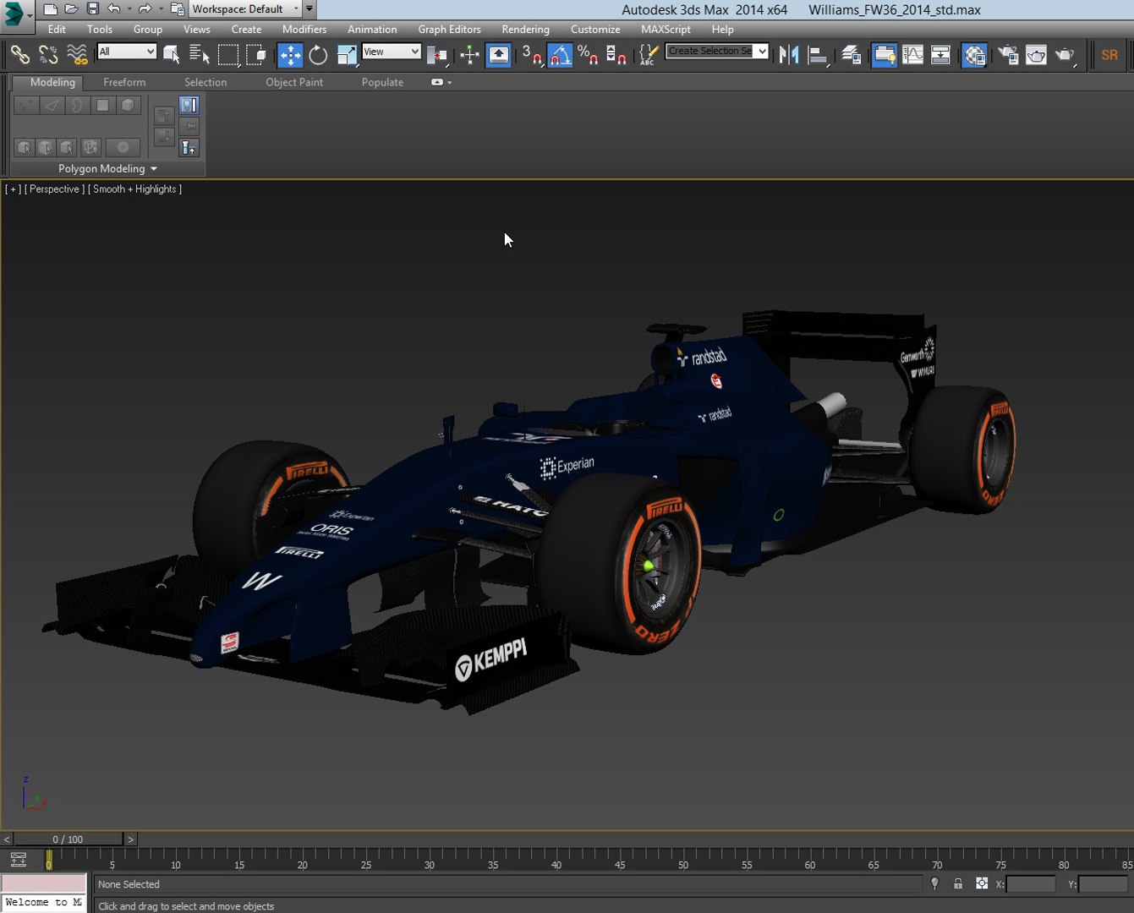The image size is (1134, 913).
Task: Open the Workspace: Default dropdown
Action: tap(245, 9)
